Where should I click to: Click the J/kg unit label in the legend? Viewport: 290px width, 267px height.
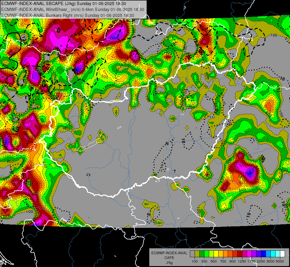click(x=169, y=263)
